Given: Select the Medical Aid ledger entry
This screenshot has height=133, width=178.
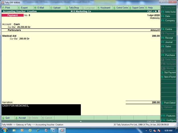Looking at the screenshot, I should [x=9, y=36].
